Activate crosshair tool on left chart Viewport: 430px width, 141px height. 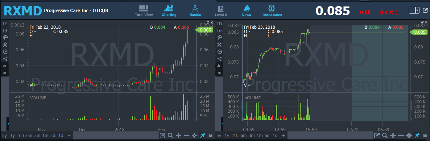[195, 135]
